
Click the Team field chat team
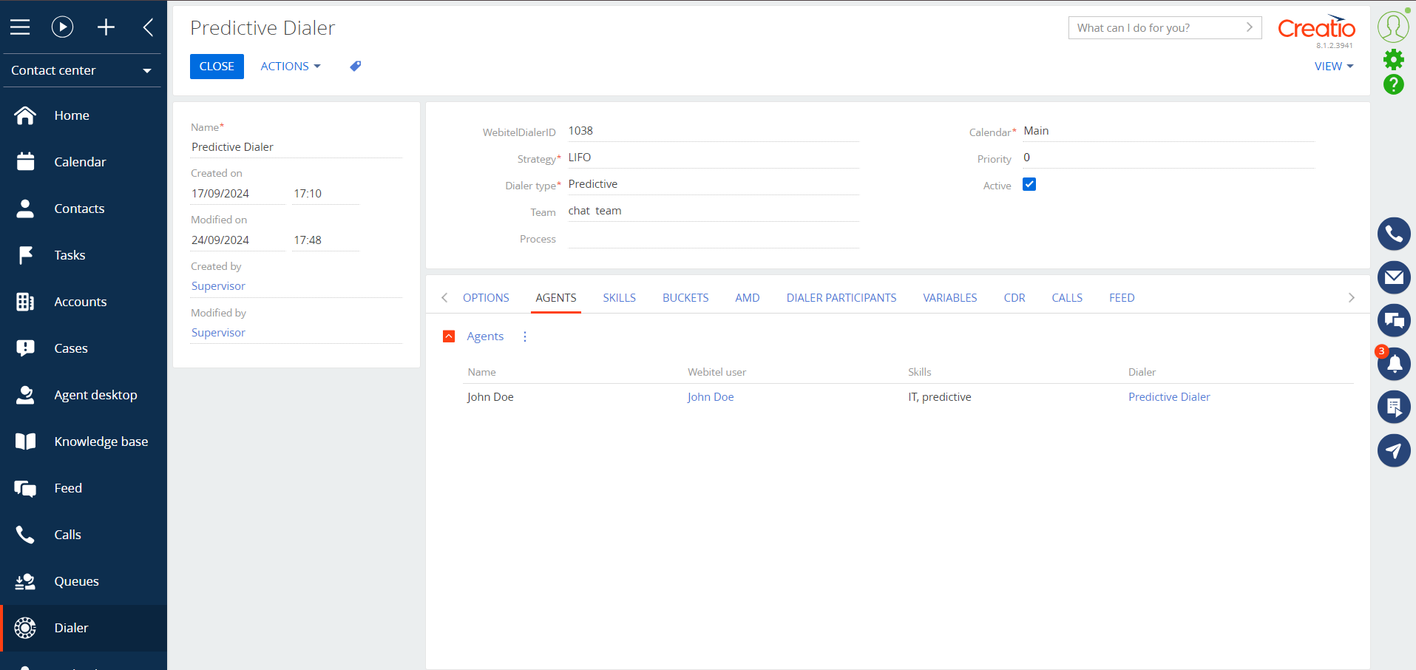point(714,211)
